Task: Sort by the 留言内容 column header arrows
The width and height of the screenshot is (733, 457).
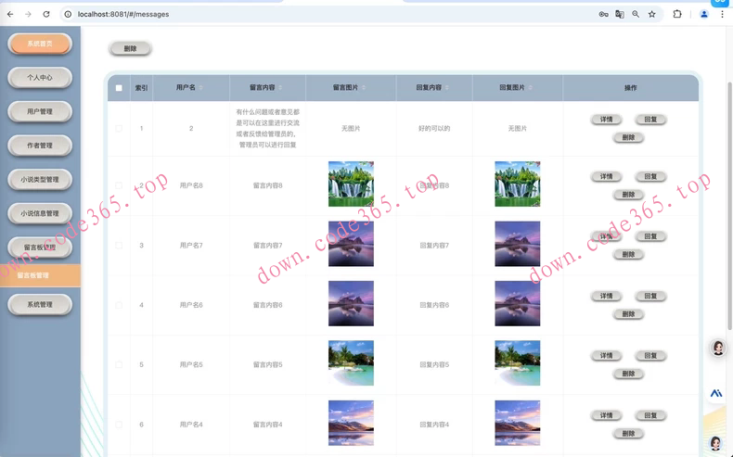Action: coord(281,88)
